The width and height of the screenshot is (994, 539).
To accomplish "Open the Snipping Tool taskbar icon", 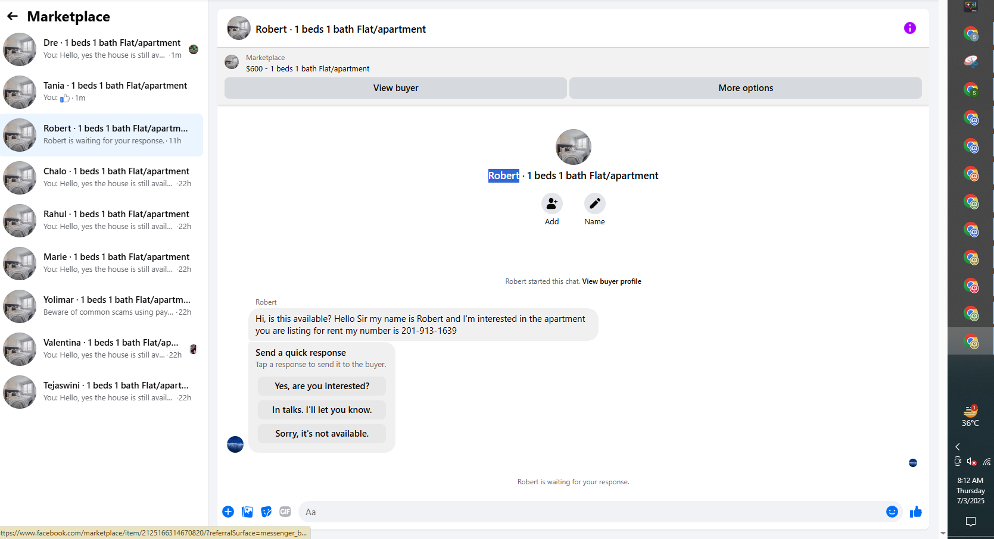I will point(971,61).
